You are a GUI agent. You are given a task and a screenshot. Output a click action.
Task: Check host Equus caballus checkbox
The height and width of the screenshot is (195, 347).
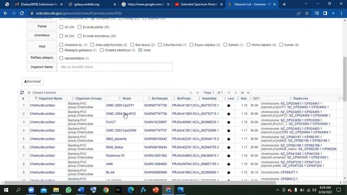point(191,44)
